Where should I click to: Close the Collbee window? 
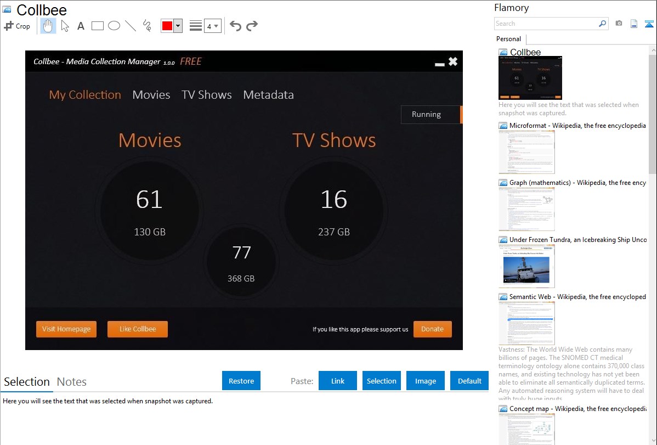click(453, 61)
